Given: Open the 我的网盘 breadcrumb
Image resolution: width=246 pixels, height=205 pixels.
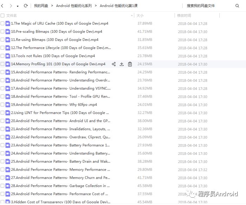Looking at the screenshot, I should 41,6.
